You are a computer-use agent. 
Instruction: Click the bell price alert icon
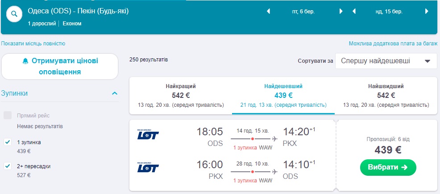(25, 61)
